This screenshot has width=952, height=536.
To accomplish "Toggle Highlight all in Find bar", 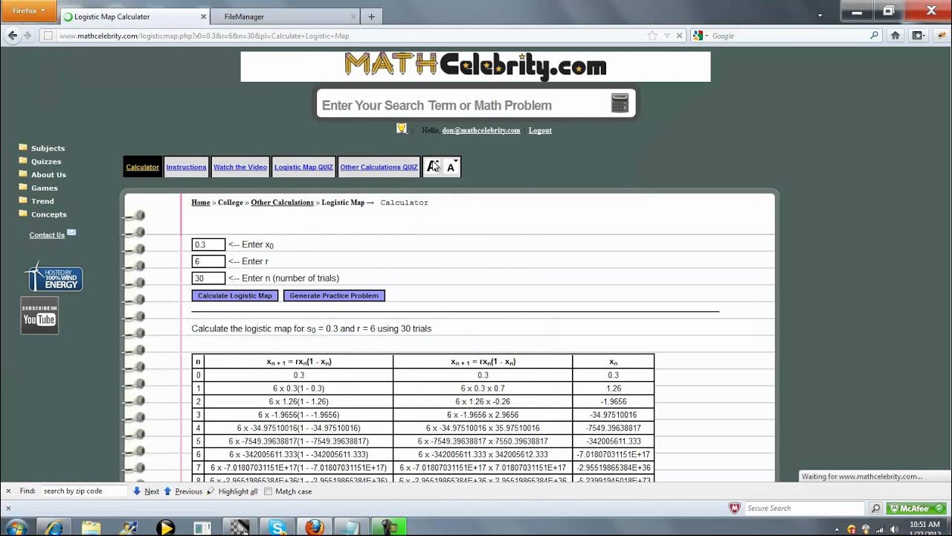I will 233,491.
